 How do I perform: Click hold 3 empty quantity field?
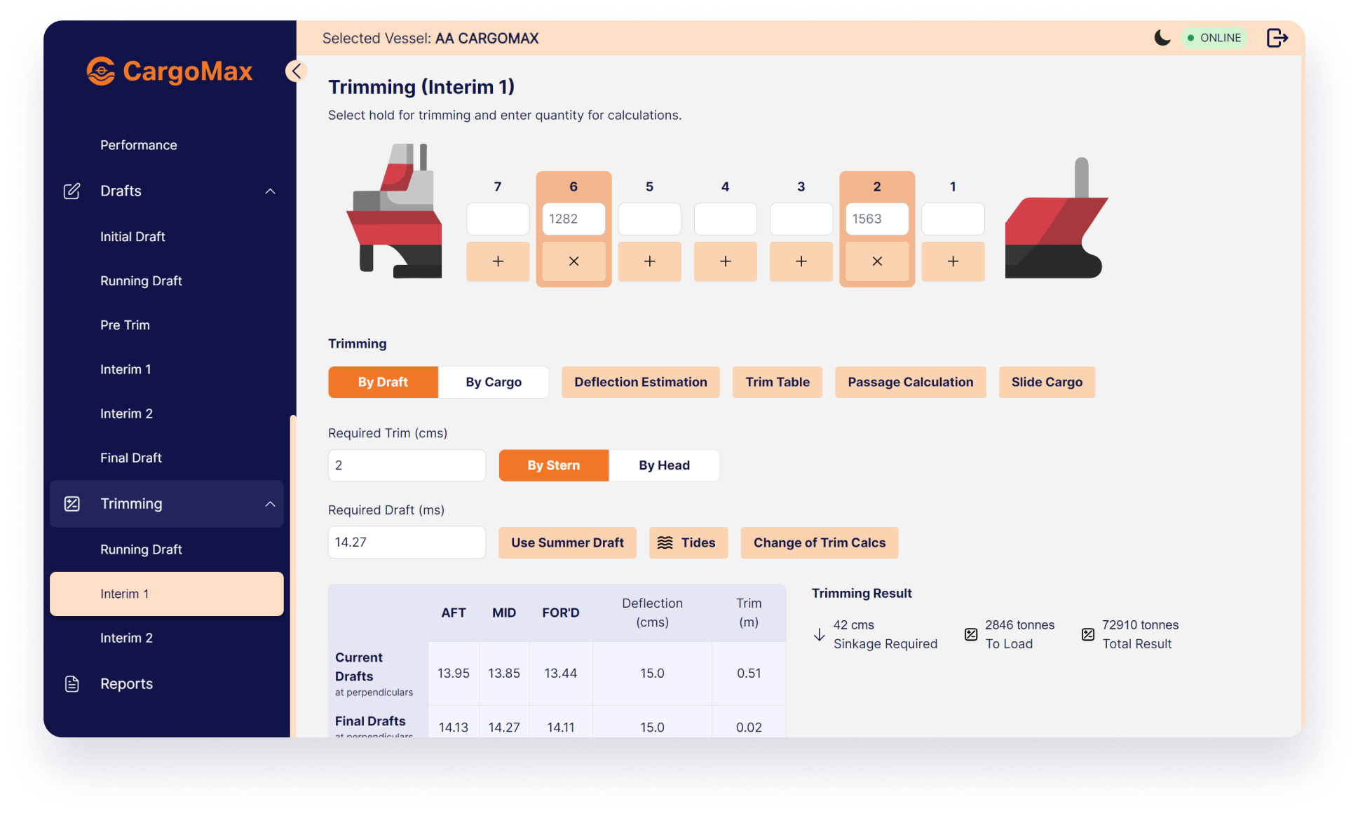[x=801, y=219]
